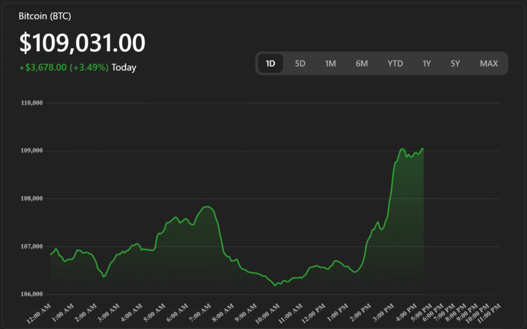Viewport: 527px width, 329px height.
Task: Click the 3:00 AM x-axis label
Action: pyautogui.click(x=109, y=313)
